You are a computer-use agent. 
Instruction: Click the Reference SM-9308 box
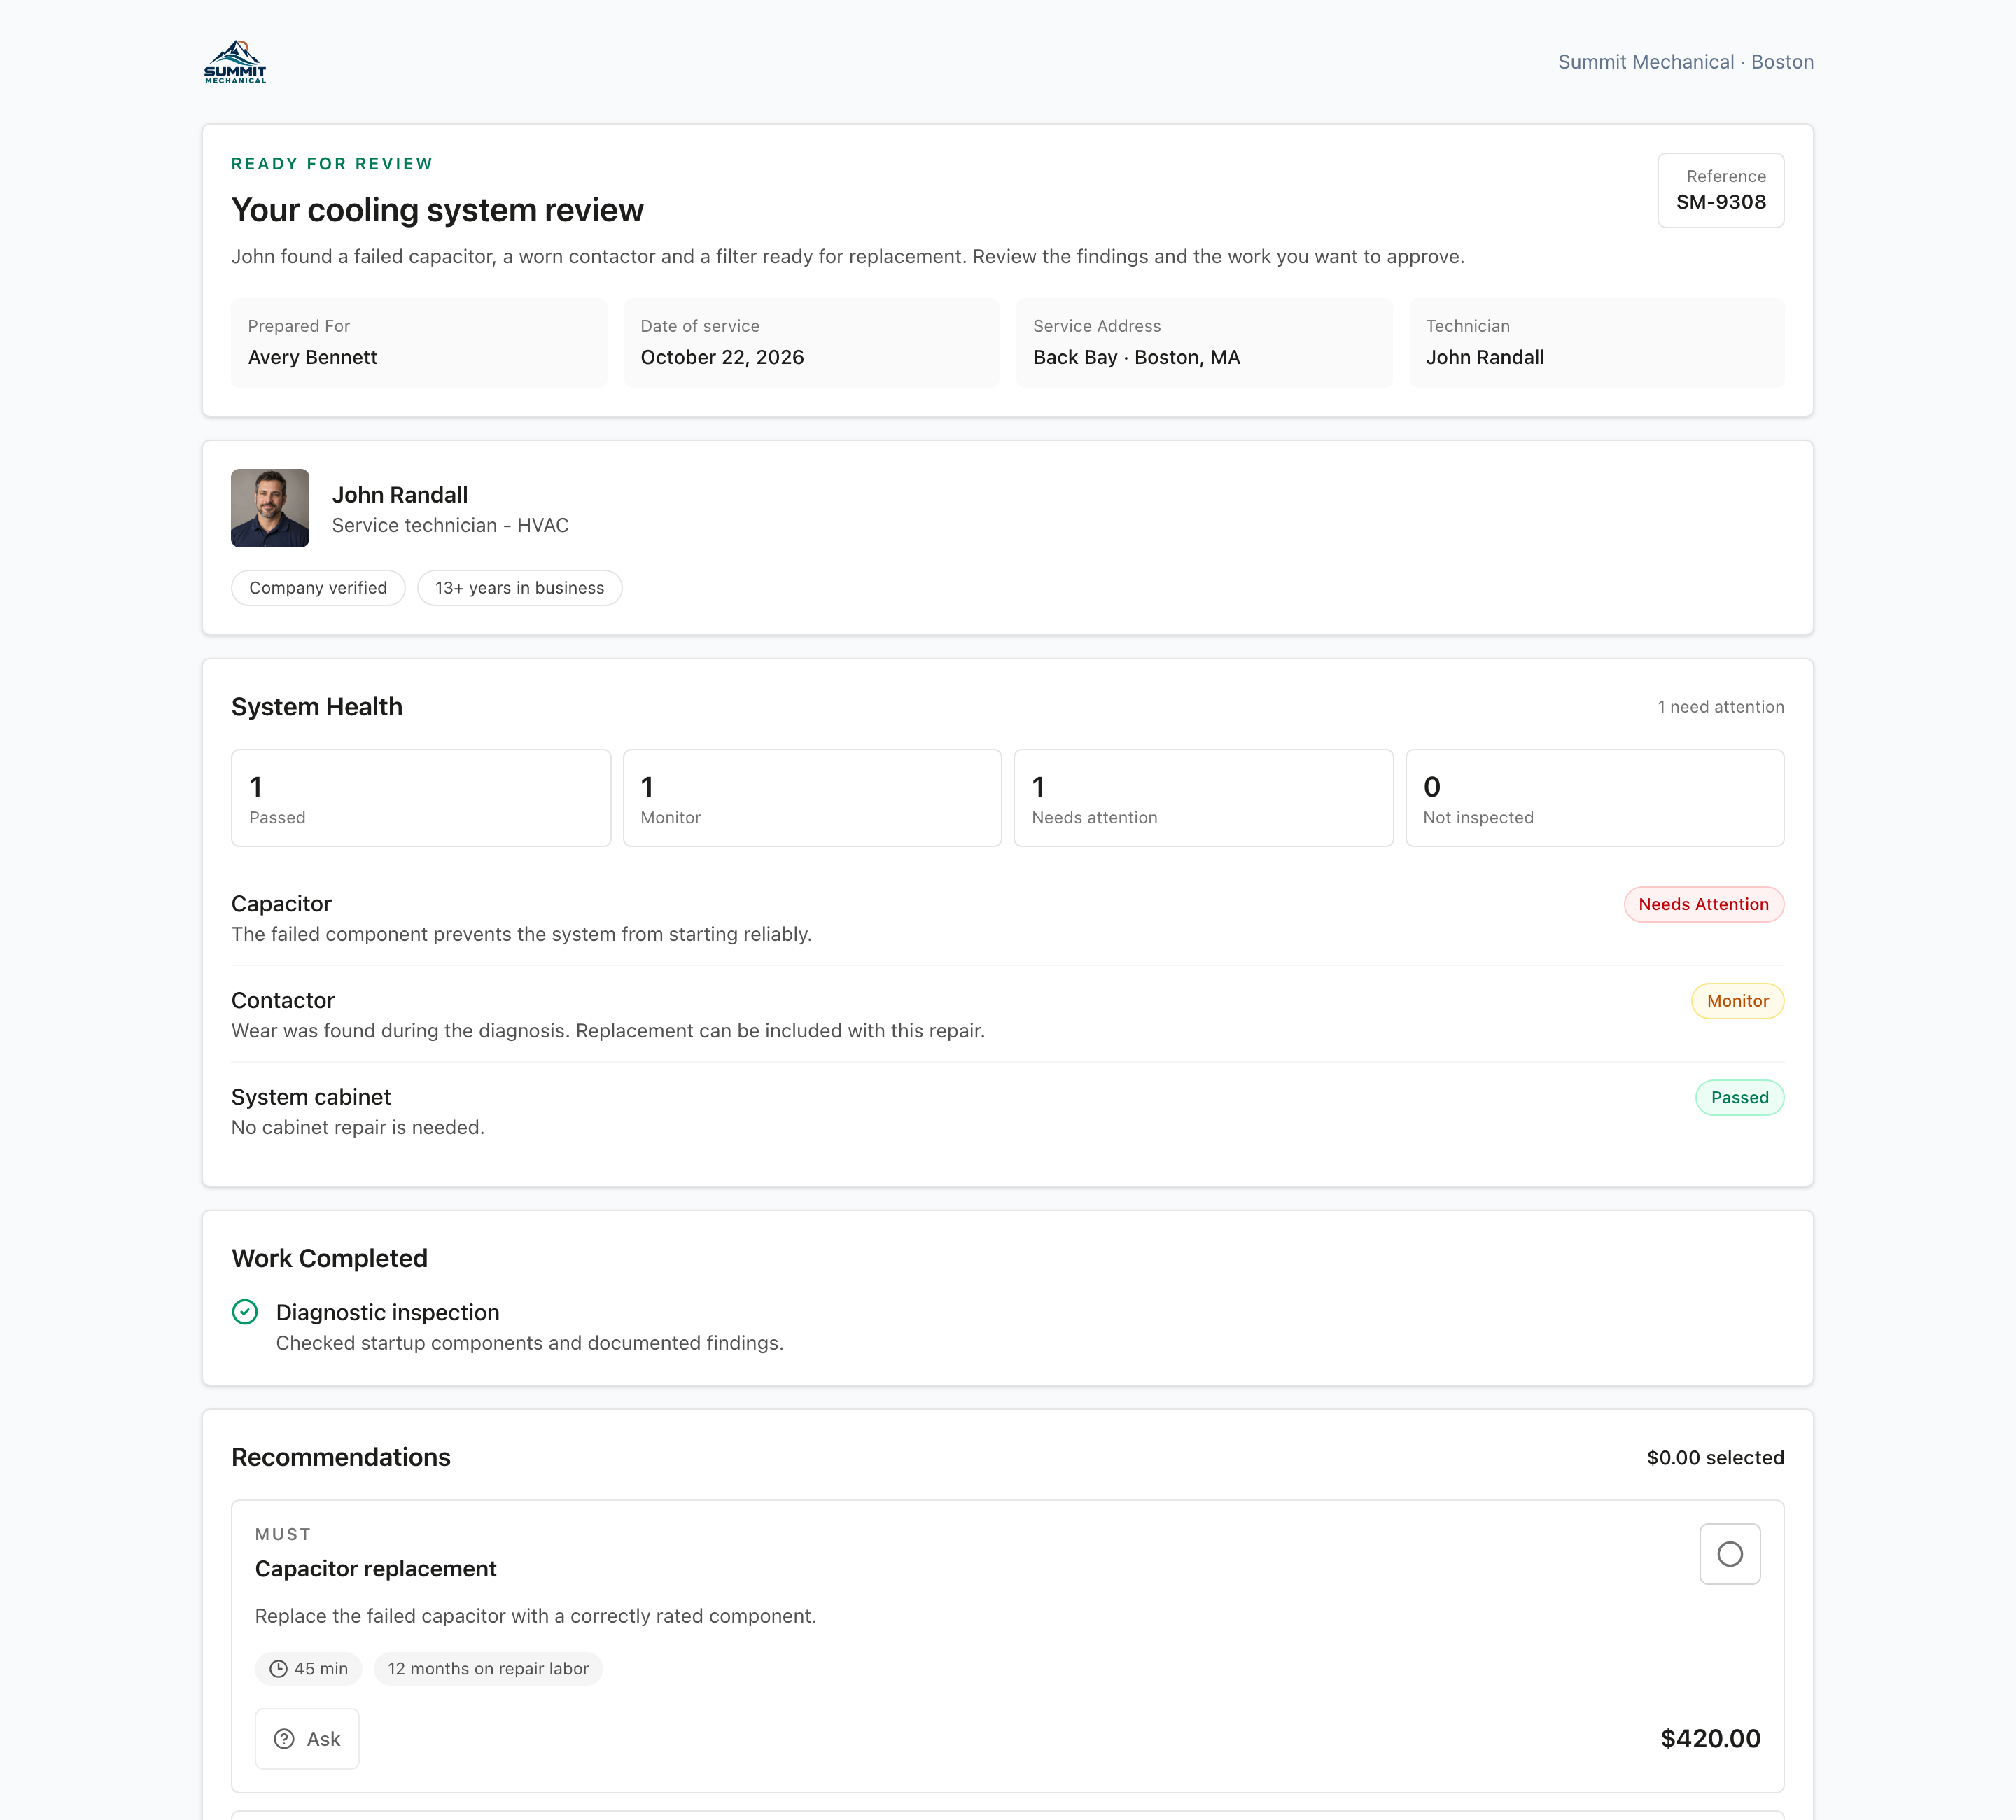coord(1720,190)
